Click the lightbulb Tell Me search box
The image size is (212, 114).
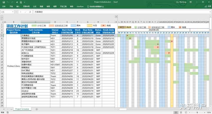pos(95,6)
